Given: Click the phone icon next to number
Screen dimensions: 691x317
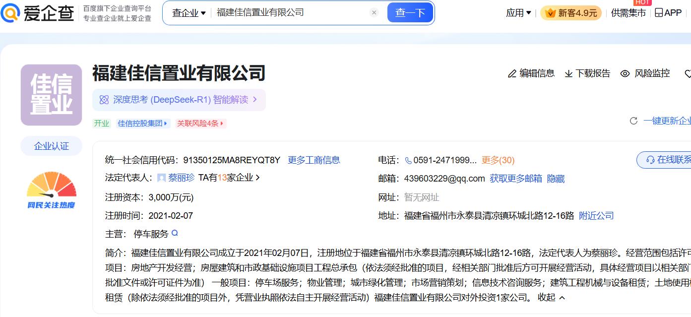Looking at the screenshot, I should pos(408,160).
